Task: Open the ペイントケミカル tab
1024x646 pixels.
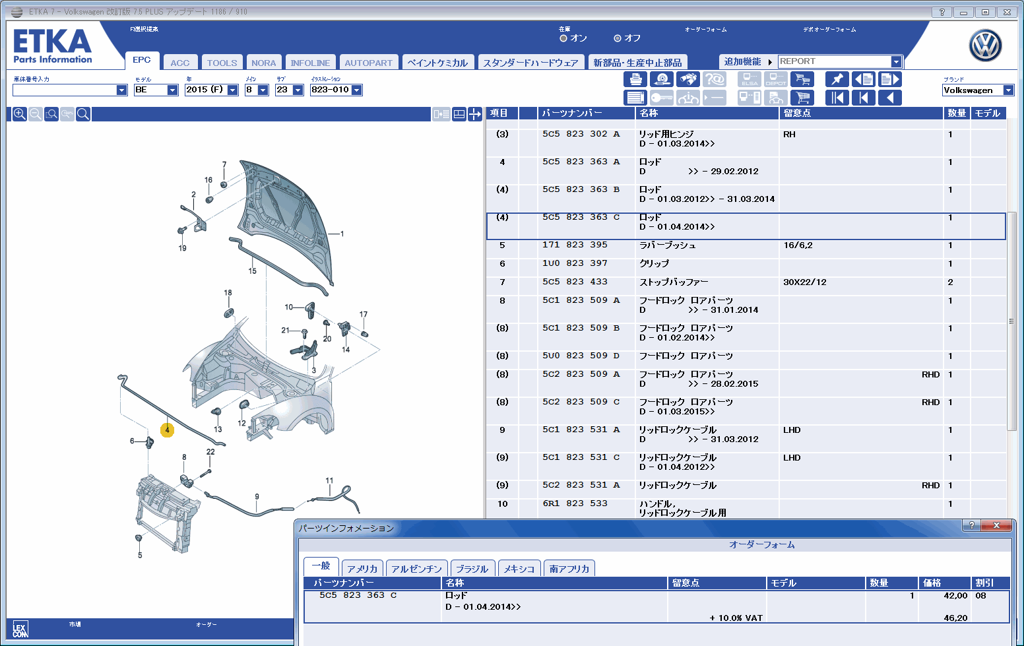Action: point(437,63)
